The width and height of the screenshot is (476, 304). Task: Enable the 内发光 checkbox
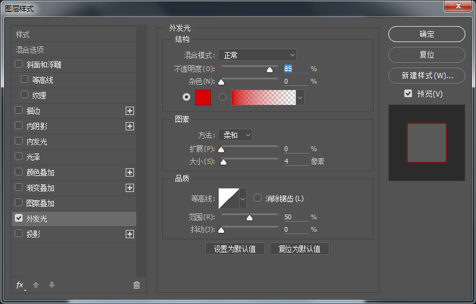pos(19,141)
